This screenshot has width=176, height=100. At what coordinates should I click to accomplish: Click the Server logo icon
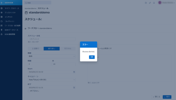(1, 3)
